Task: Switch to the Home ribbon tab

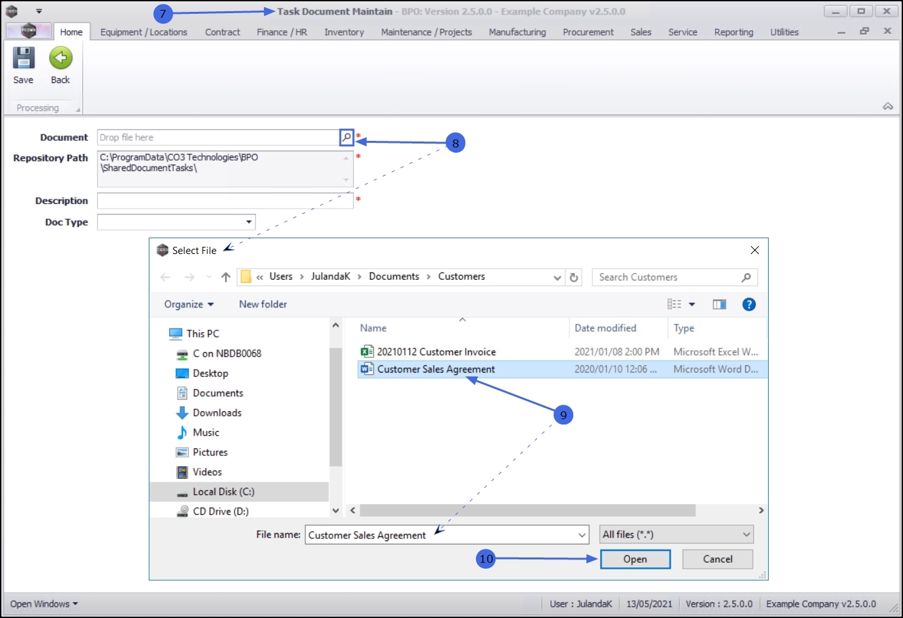Action: (71, 32)
